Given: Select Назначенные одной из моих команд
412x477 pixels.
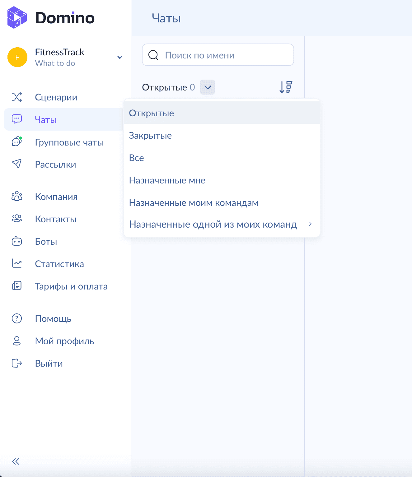Looking at the screenshot, I should (x=222, y=224).
